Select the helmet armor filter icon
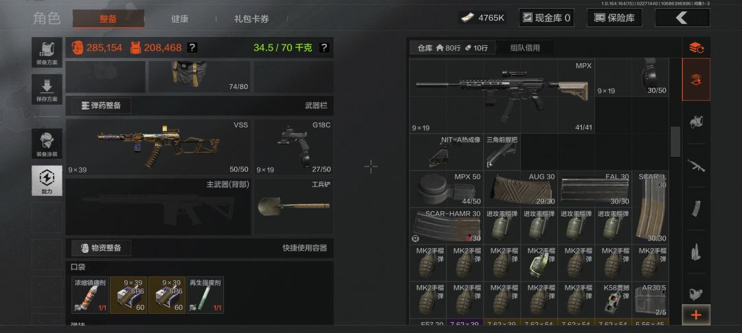742x333 pixels. coord(695,122)
